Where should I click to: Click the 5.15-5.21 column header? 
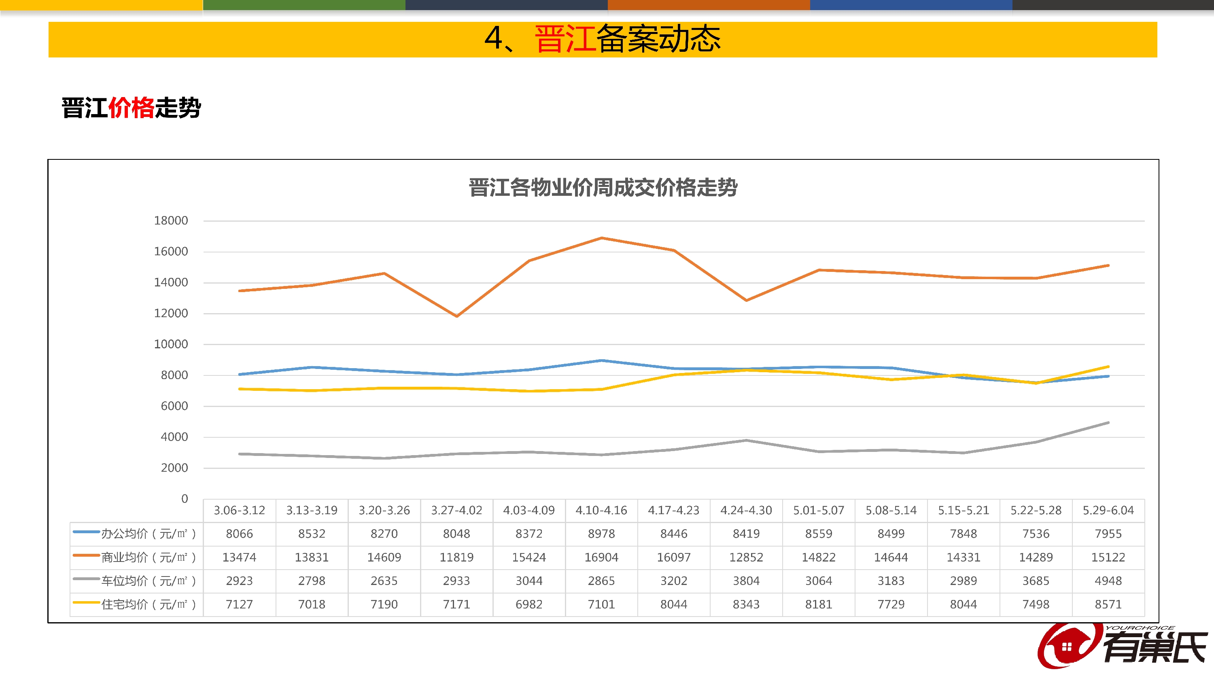coord(964,510)
